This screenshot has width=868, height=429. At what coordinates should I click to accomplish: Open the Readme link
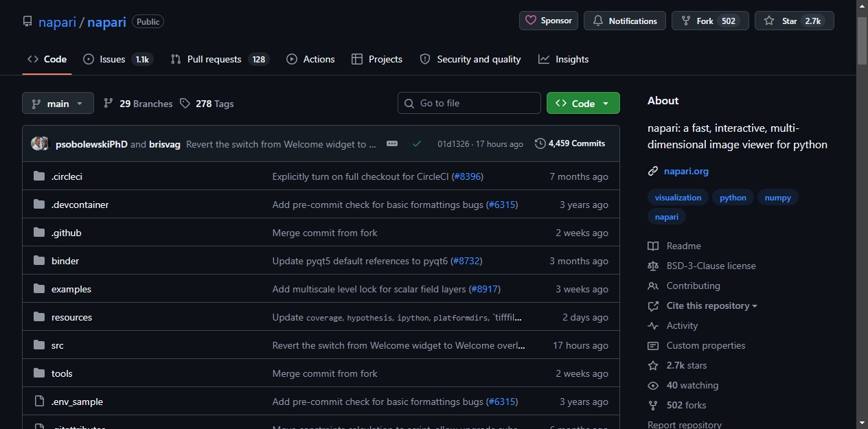pyautogui.click(x=683, y=246)
